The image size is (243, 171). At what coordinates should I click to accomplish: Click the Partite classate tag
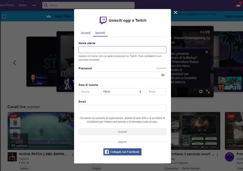point(191,168)
